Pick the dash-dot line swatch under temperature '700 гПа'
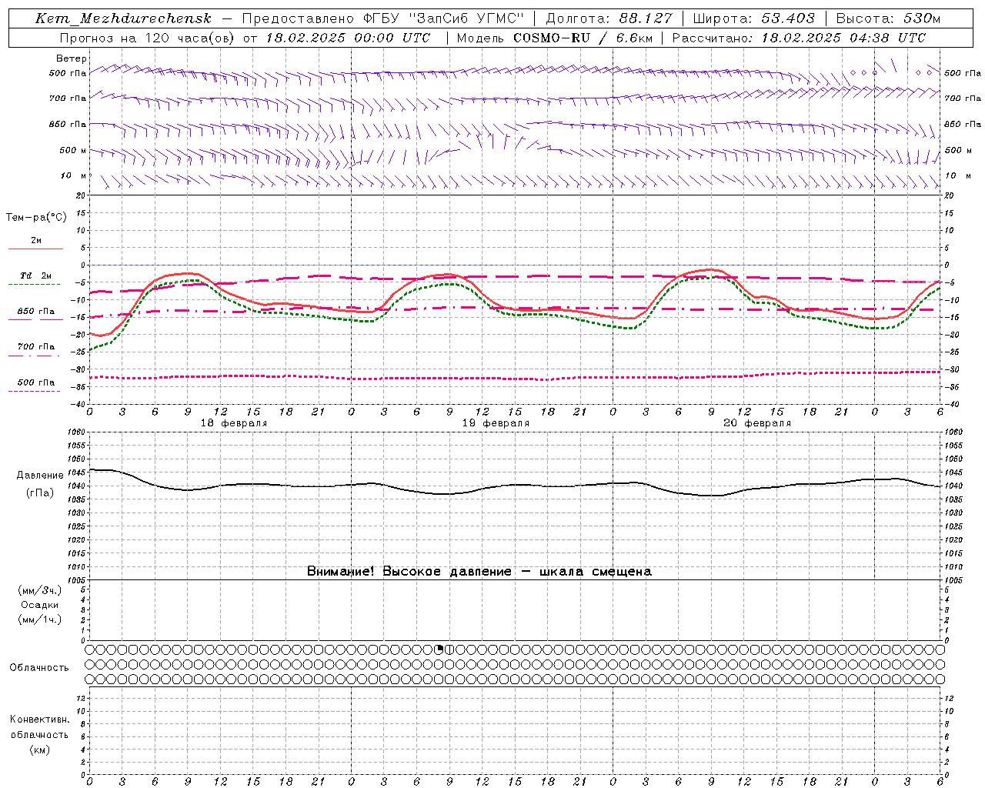This screenshot has height=788, width=985. click(34, 356)
